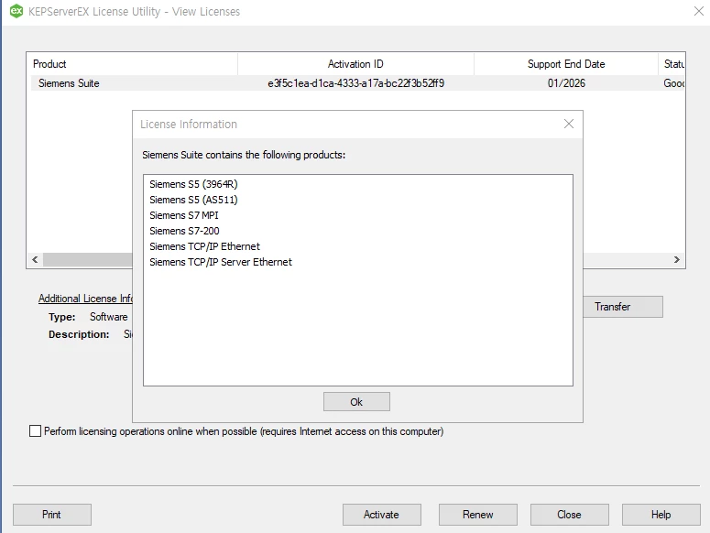Click the Transfer button
Image resolution: width=710 pixels, height=533 pixels.
tap(623, 307)
